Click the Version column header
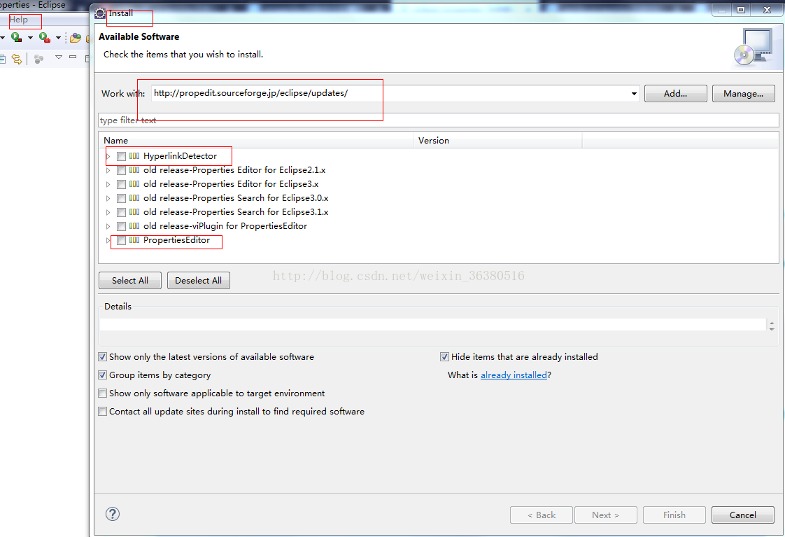This screenshot has height=537, width=785. [x=498, y=141]
